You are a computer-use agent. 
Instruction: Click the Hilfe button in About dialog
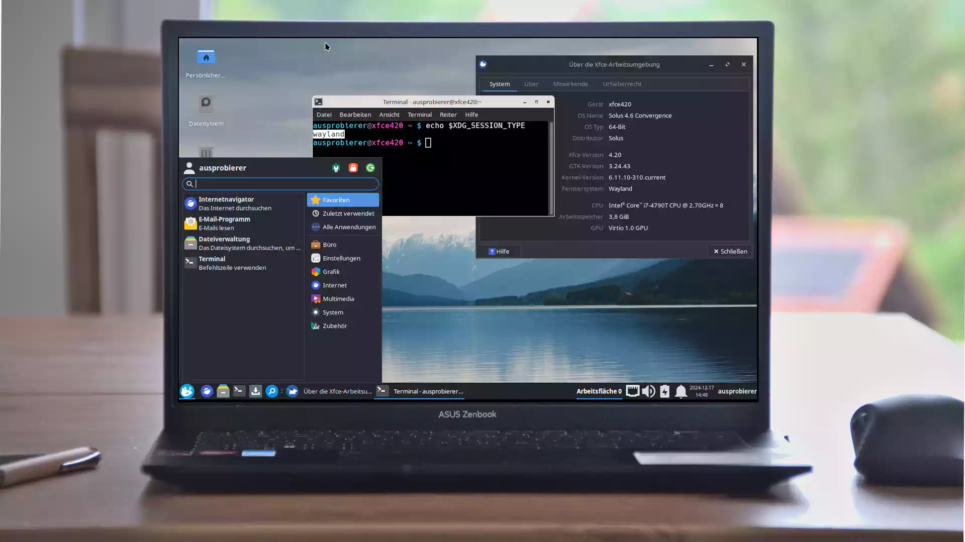tap(499, 252)
